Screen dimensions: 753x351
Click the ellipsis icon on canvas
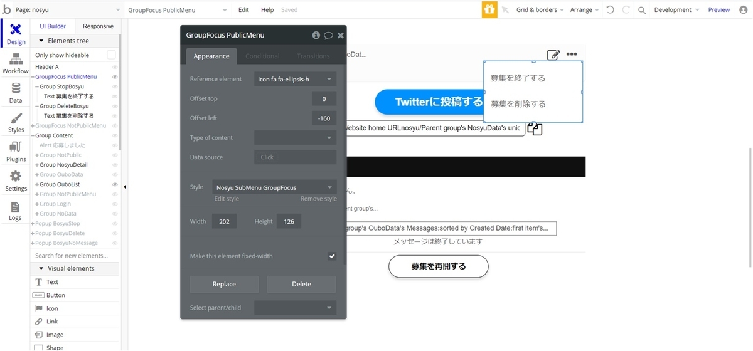point(571,54)
